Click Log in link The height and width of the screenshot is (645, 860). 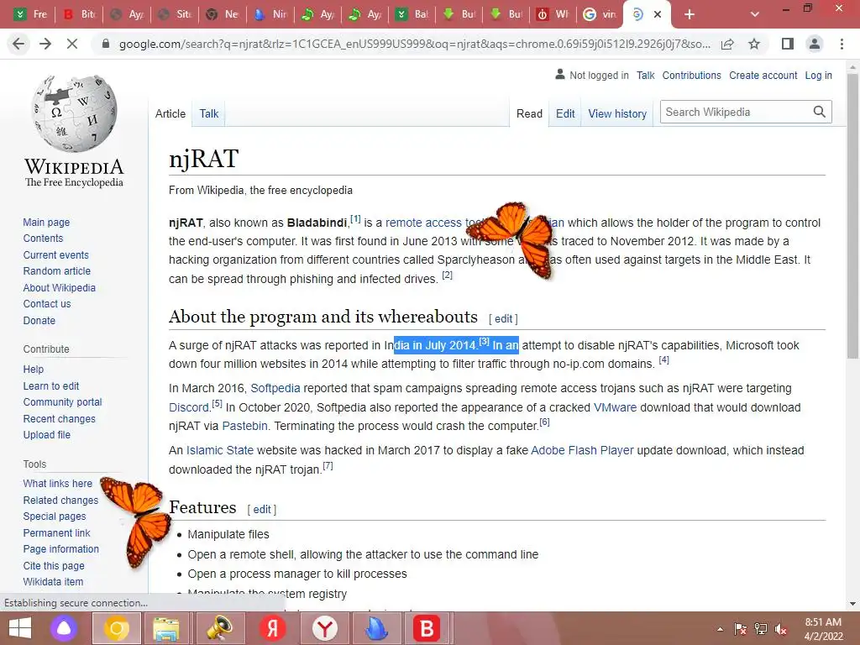click(818, 75)
